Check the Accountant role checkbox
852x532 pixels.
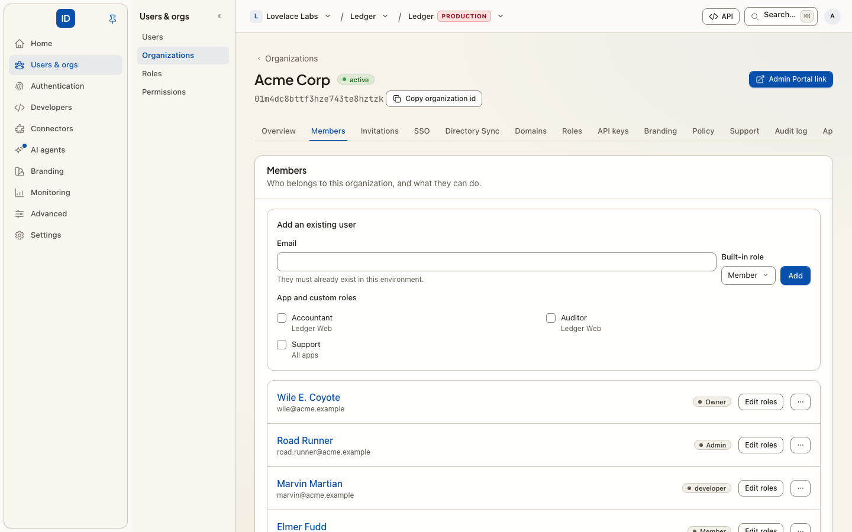click(282, 318)
